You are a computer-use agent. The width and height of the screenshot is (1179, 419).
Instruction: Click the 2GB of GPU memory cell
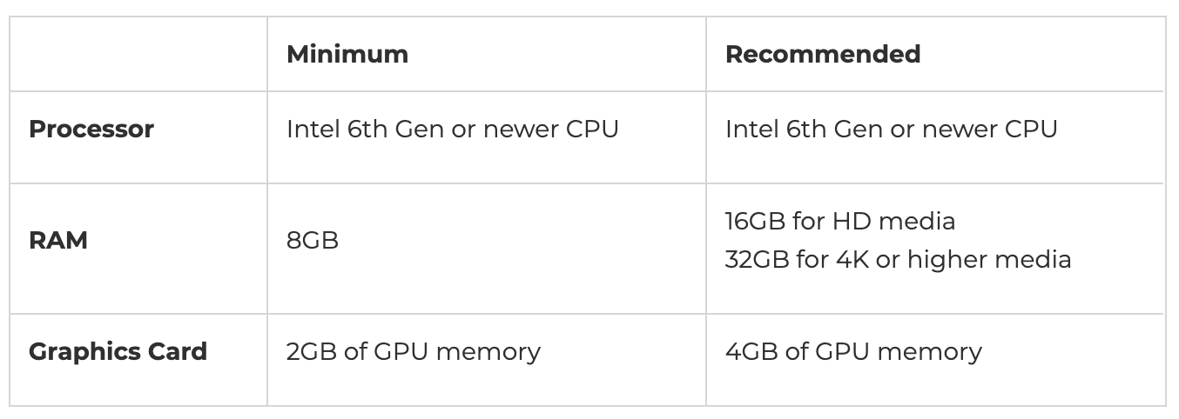tap(414, 352)
